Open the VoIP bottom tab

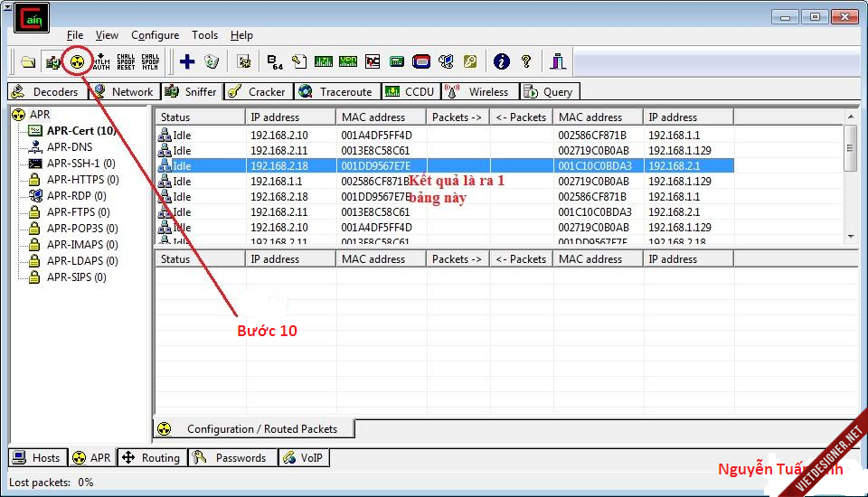tap(304, 458)
